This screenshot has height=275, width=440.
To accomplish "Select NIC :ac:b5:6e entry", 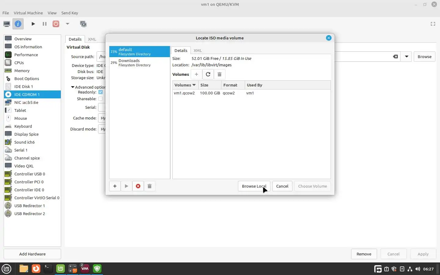I will [32, 102].
